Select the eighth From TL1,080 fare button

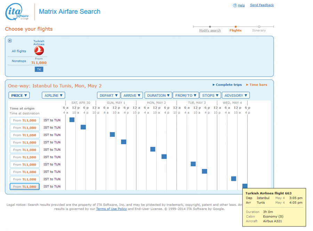[x=25, y=172]
